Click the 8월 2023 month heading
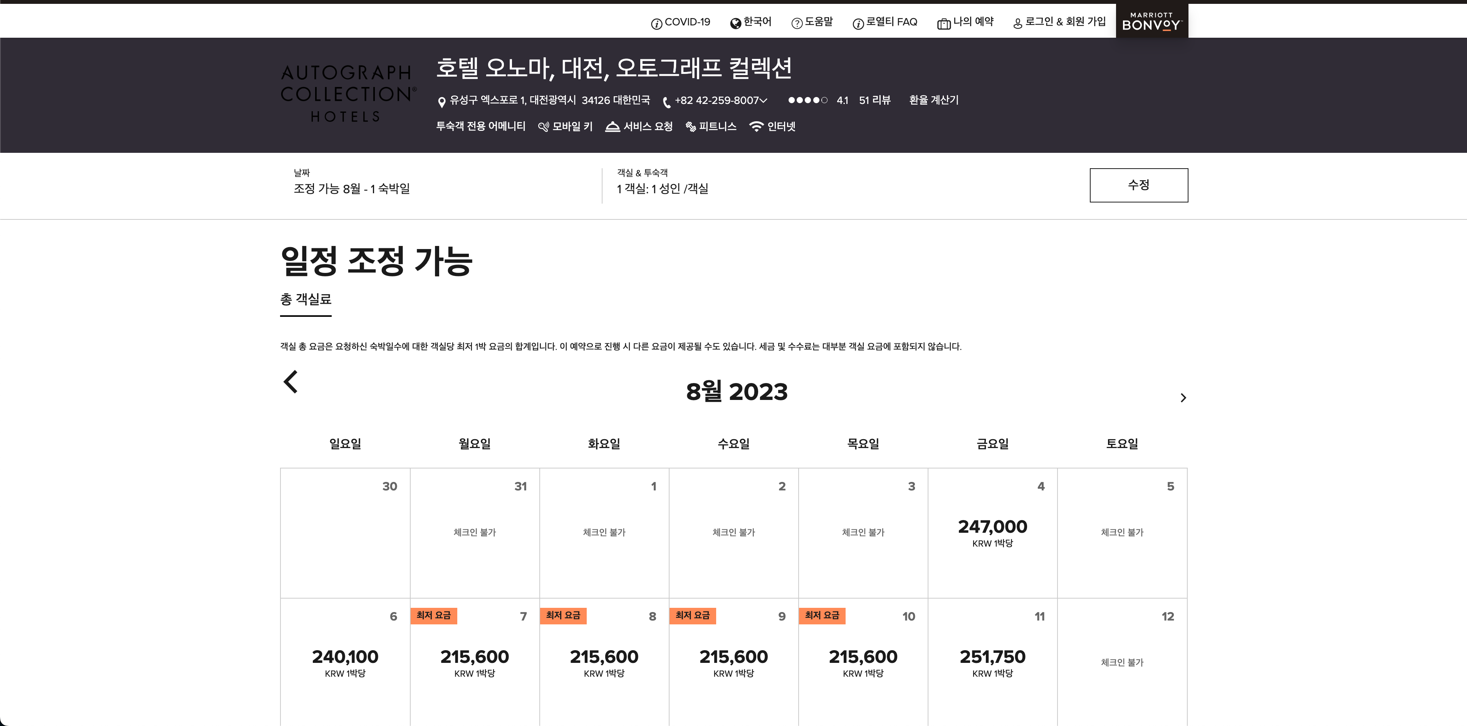This screenshot has height=726, width=1467. click(x=736, y=391)
